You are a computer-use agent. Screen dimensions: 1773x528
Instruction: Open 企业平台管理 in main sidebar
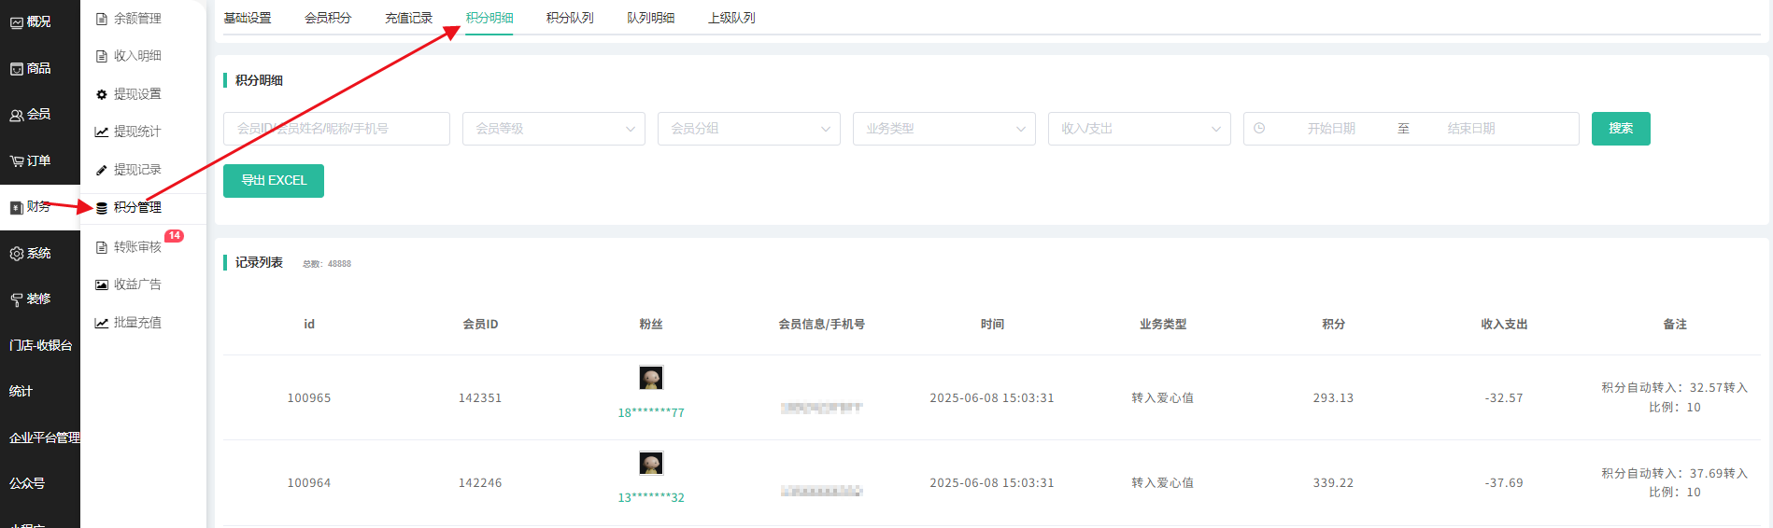[44, 438]
